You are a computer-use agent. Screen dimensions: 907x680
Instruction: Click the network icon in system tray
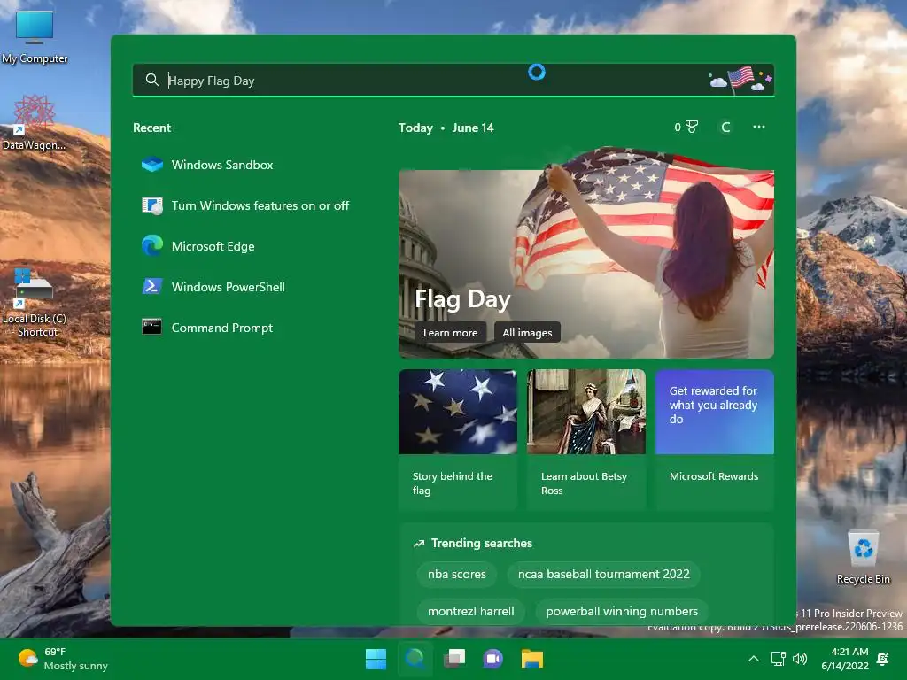[778, 659]
